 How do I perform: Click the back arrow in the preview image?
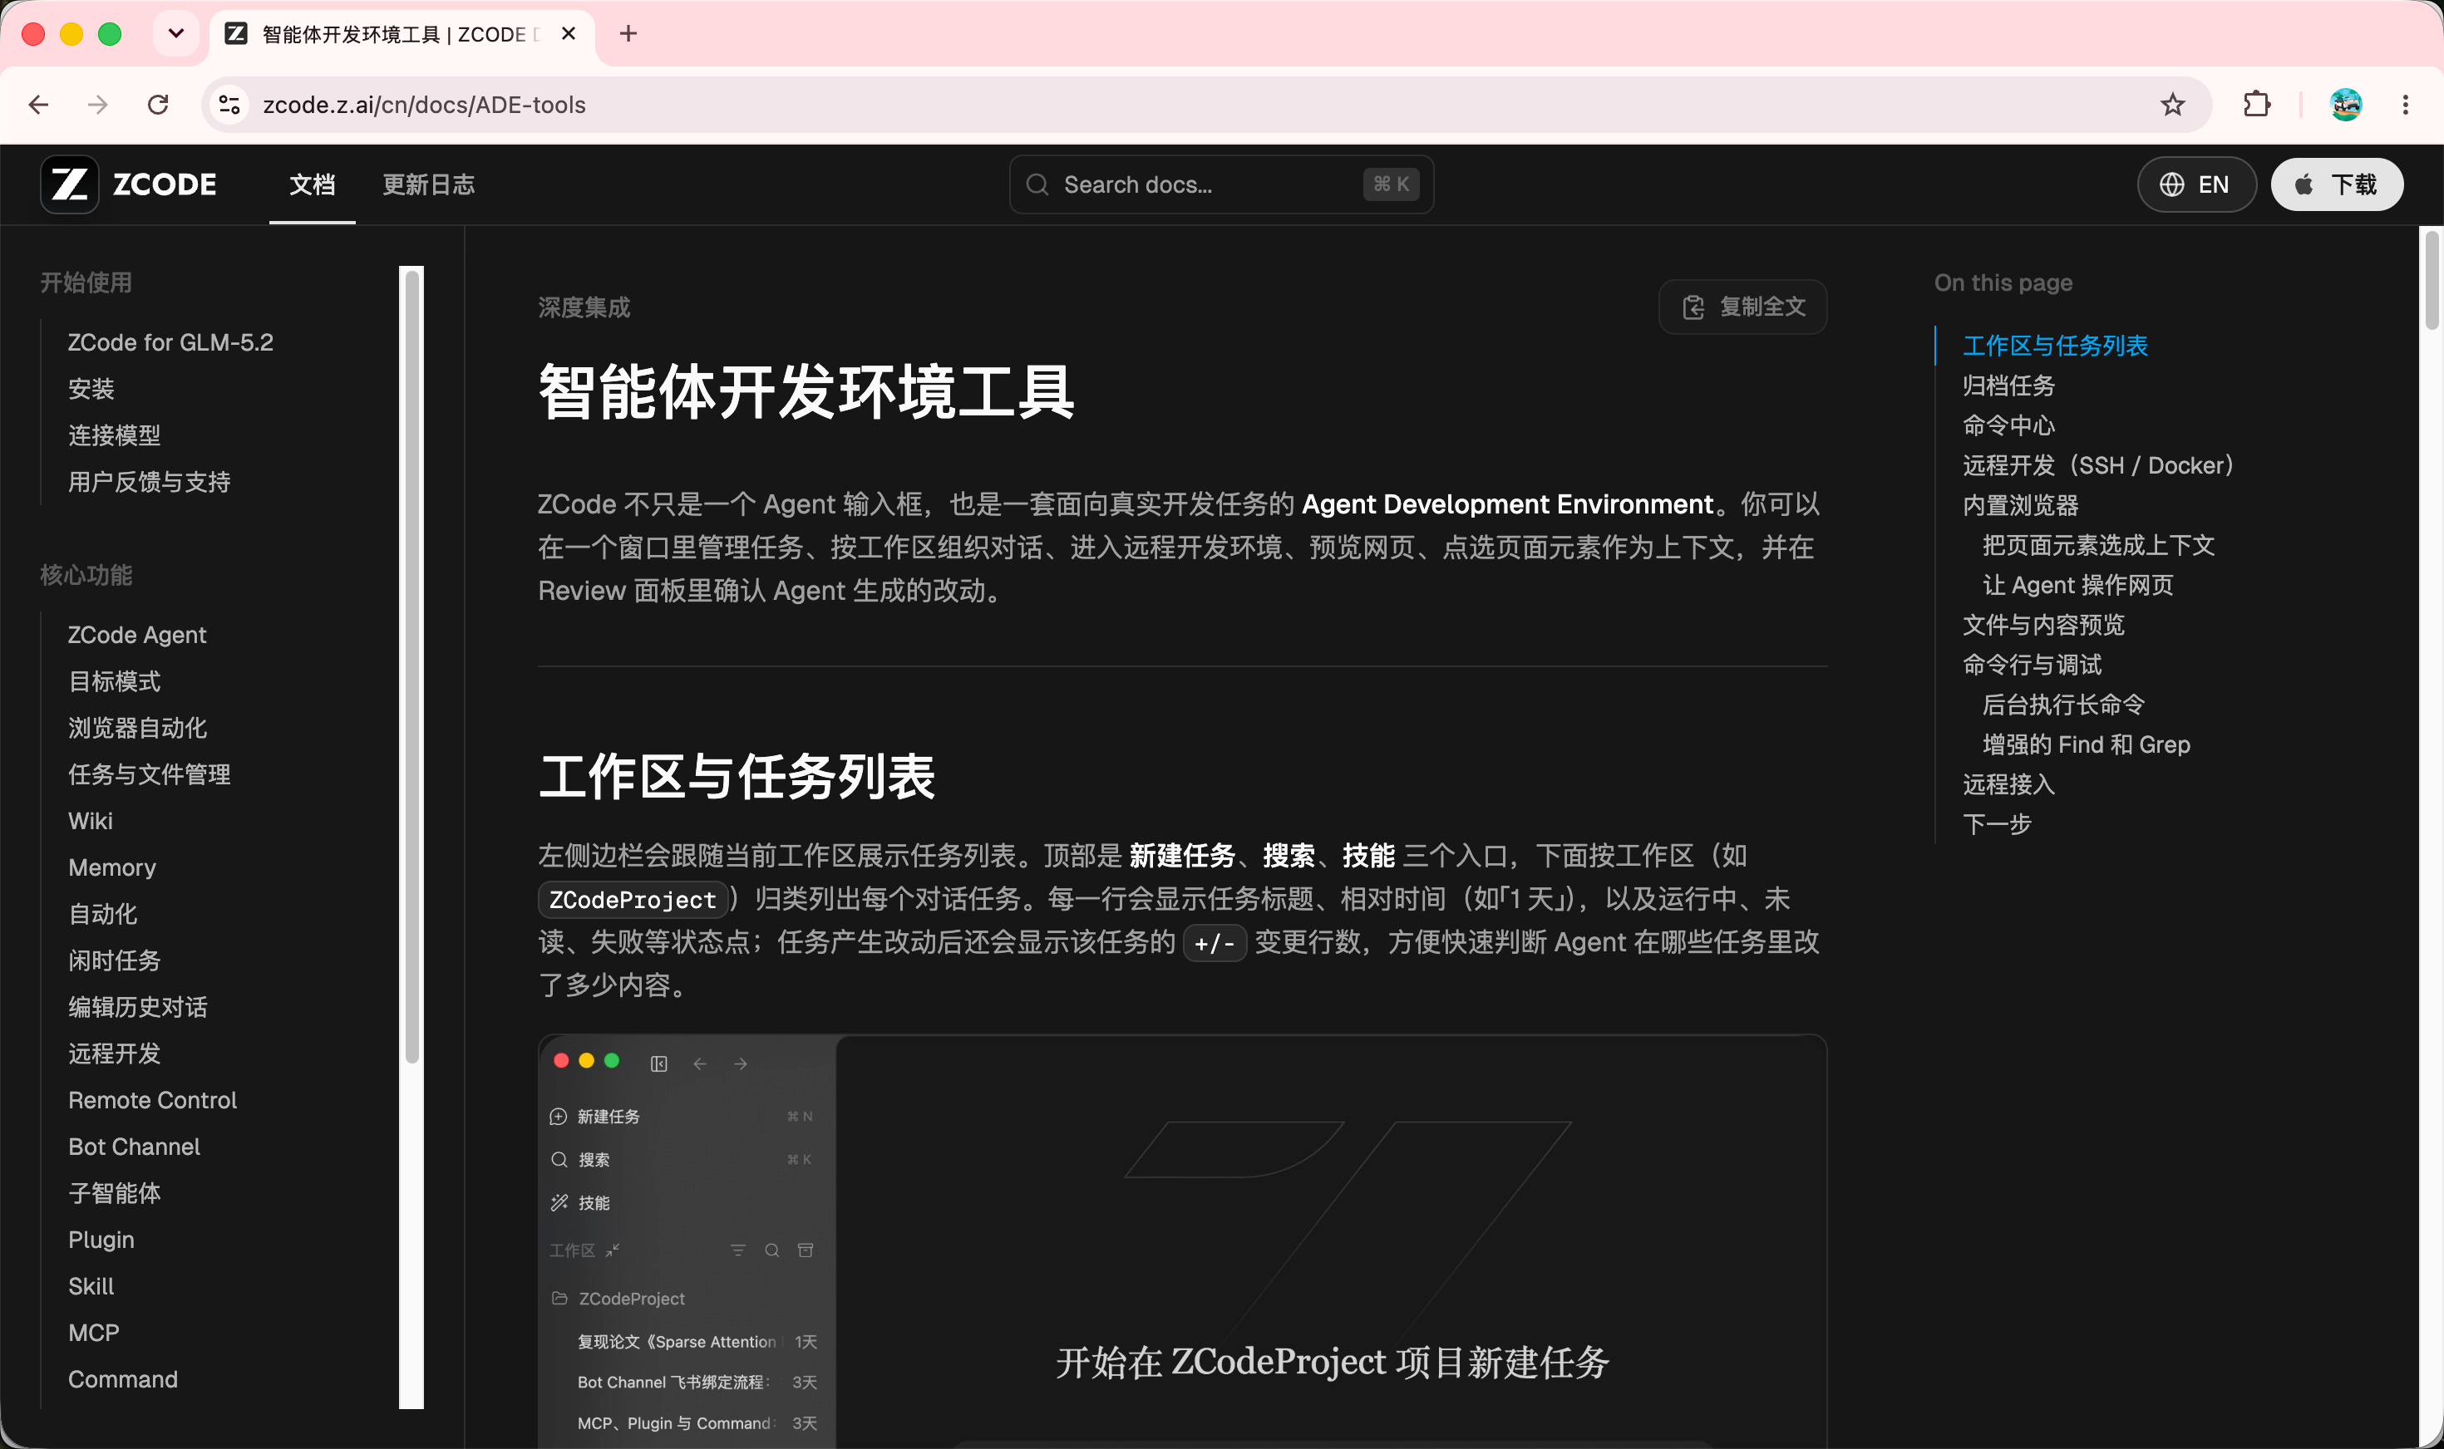(701, 1063)
